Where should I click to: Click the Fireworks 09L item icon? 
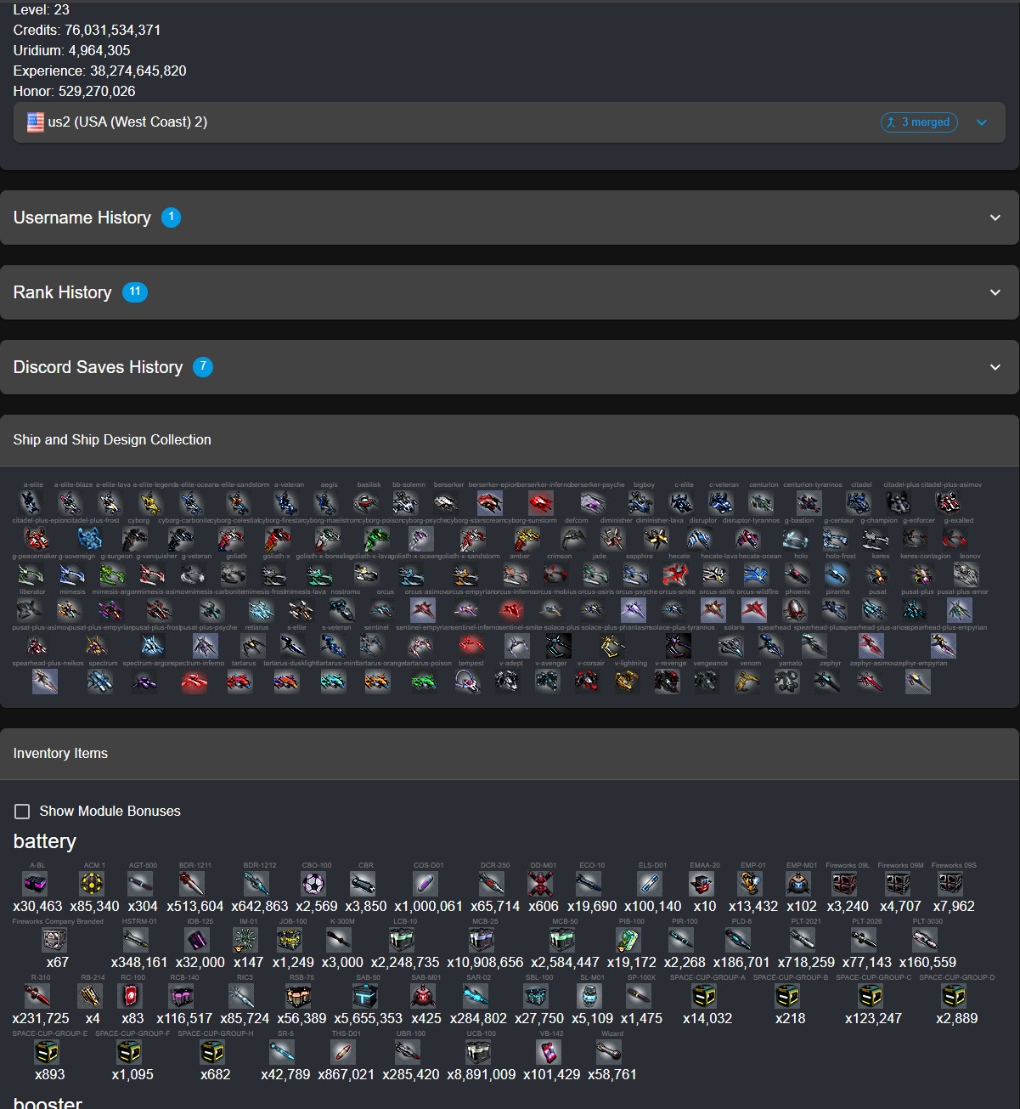(x=844, y=884)
